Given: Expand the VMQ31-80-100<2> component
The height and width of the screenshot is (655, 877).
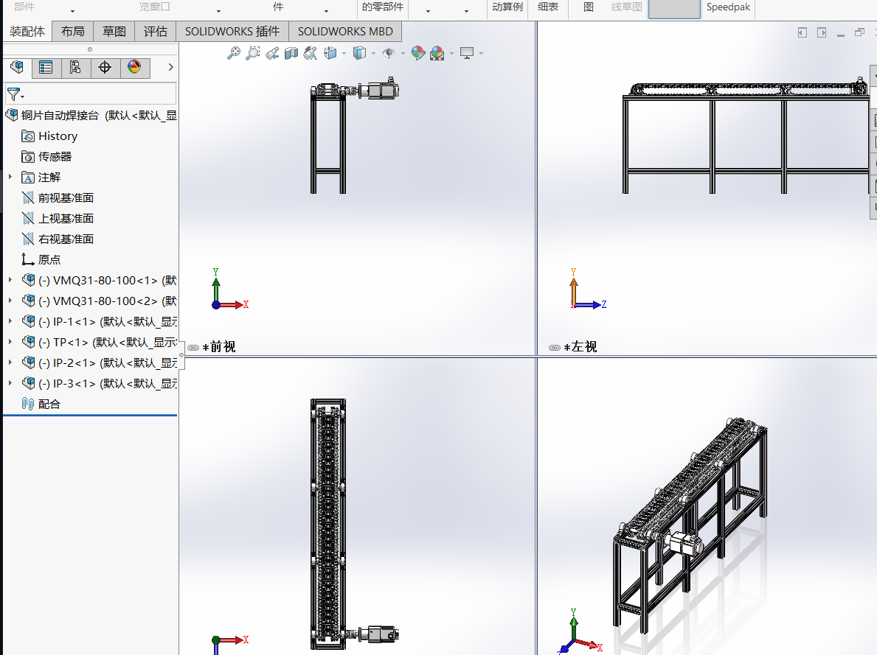Looking at the screenshot, I should 10,301.
